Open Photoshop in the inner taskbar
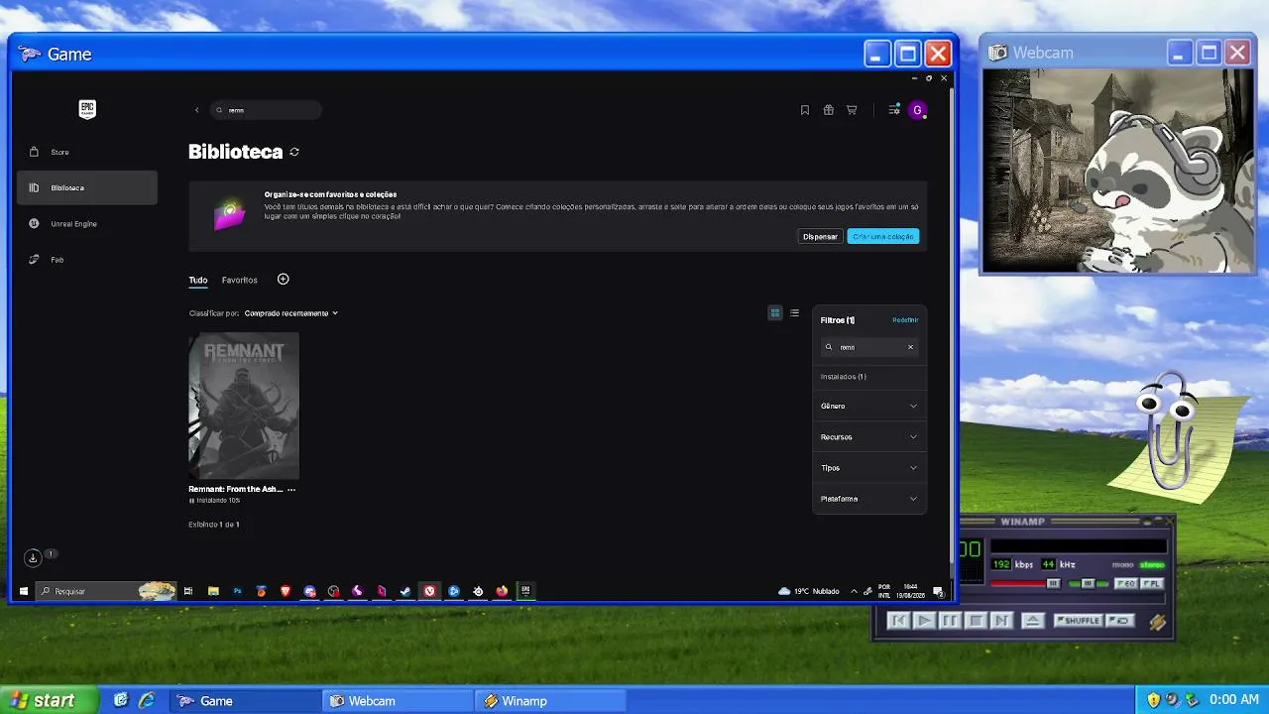The image size is (1269, 714). [237, 591]
